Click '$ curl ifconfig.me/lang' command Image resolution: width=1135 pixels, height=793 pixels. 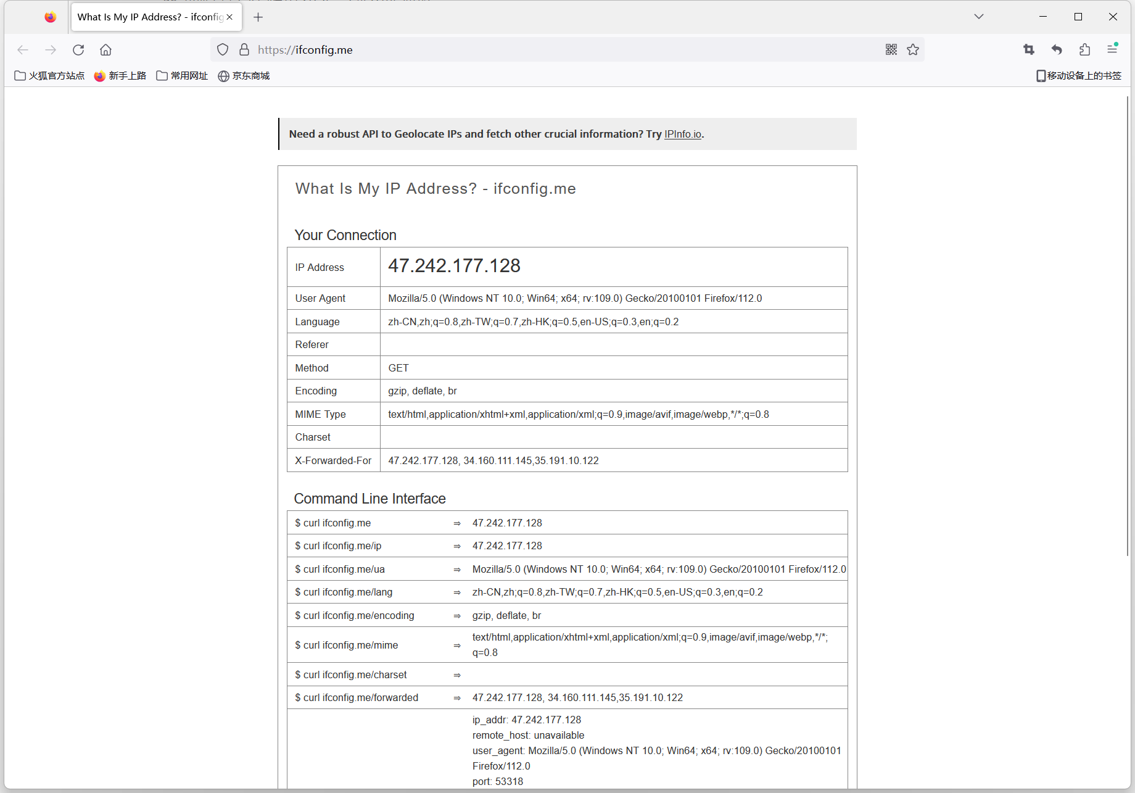coord(344,592)
